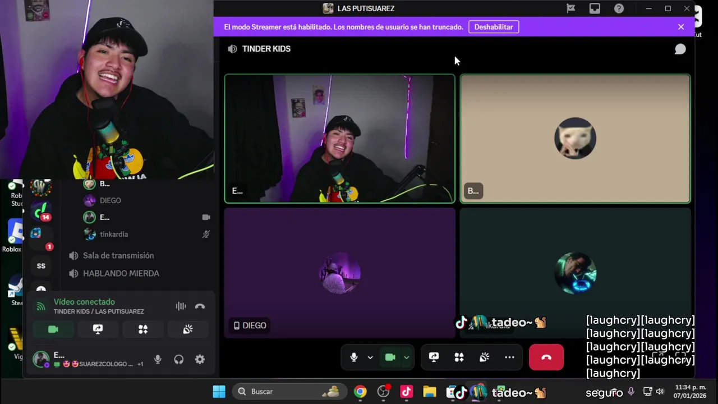
Task: Share screen from the Video conectado panel
Action: click(98, 329)
